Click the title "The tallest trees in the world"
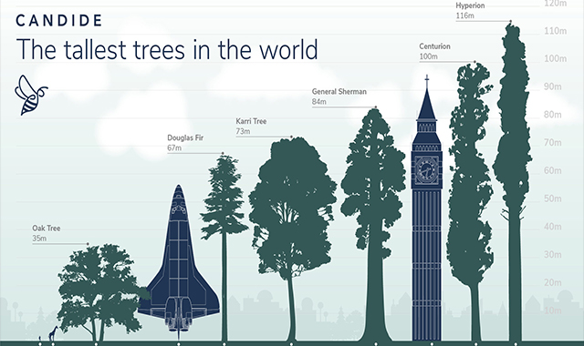 (x=167, y=49)
